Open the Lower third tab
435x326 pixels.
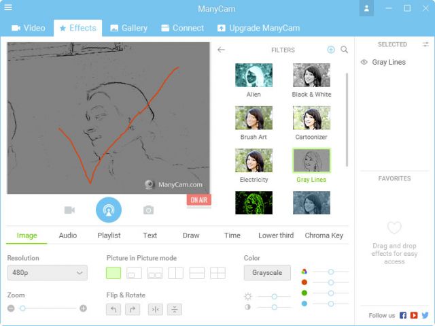[x=276, y=235]
